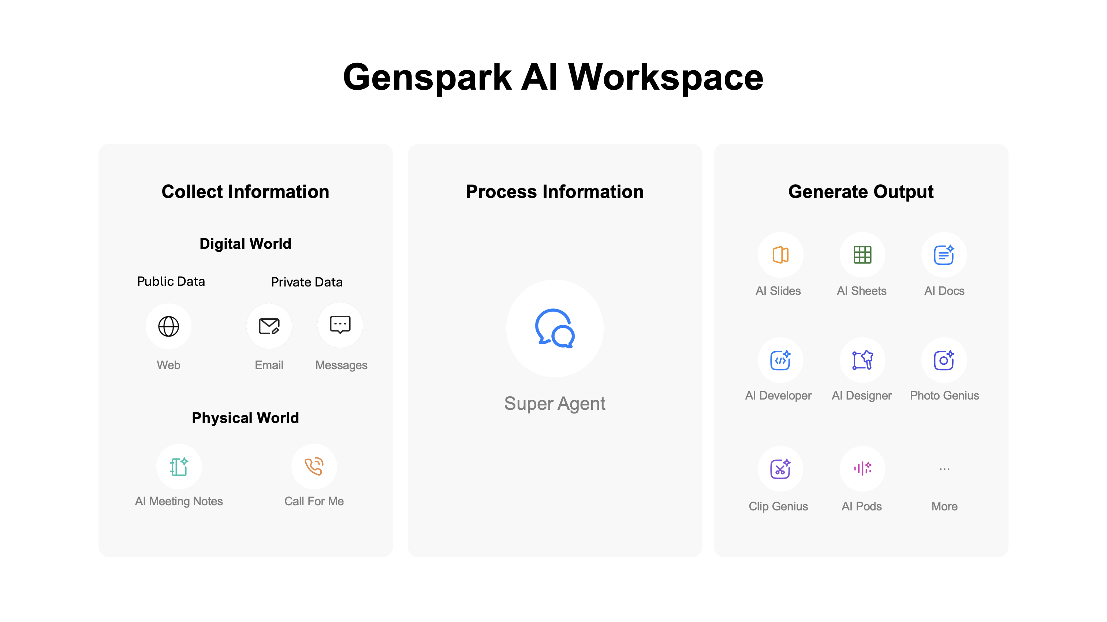This screenshot has width=1107, height=622.
Task: Open the AI Designer icon
Action: click(862, 360)
